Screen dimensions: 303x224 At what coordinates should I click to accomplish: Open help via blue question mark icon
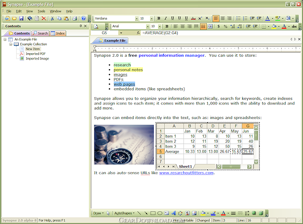[x=83, y=18]
